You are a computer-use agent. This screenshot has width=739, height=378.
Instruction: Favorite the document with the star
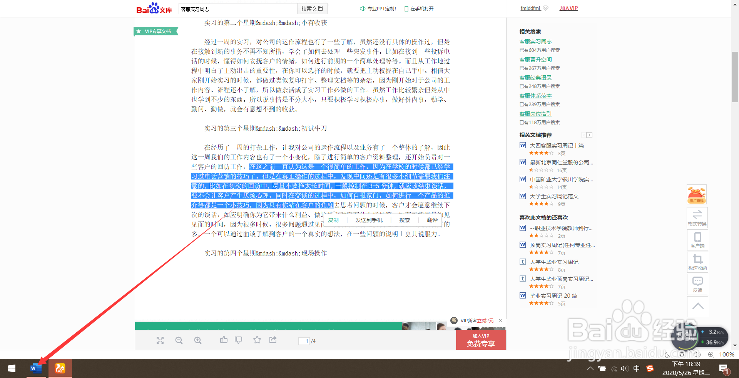pyautogui.click(x=257, y=340)
